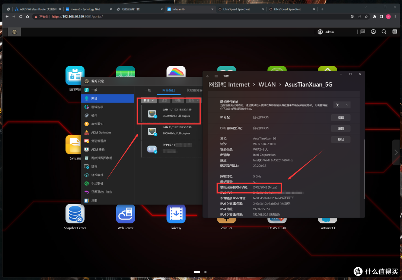Screen dimensions: 402x280
Task: Select ADM 更新 in the preferences sidebar
Action: 108,149
